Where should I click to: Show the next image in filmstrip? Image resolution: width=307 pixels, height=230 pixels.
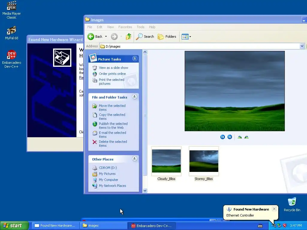pos(230,137)
